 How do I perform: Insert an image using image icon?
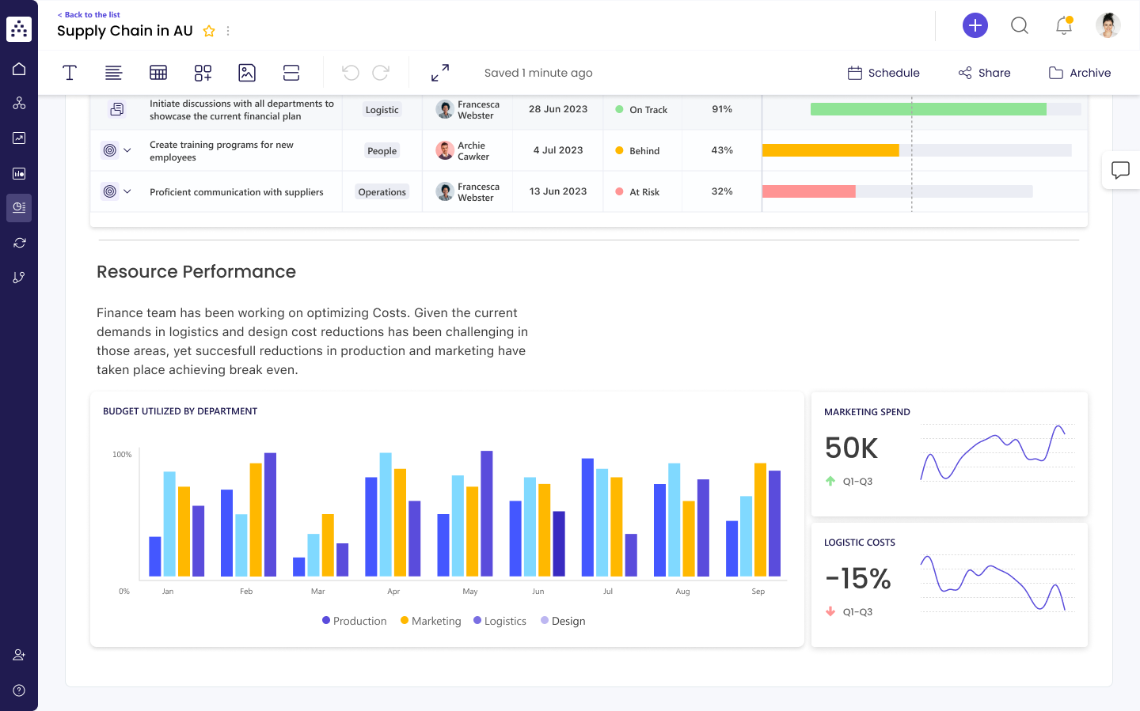tap(247, 73)
